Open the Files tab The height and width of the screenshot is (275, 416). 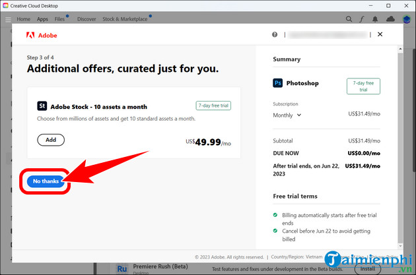(59, 19)
